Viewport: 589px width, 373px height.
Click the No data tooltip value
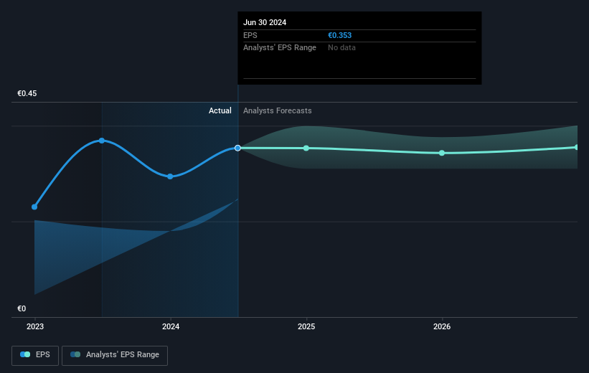pyautogui.click(x=341, y=48)
